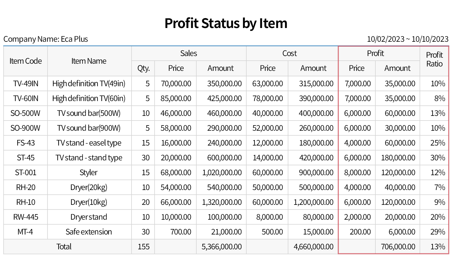Click the SO-900W item code
Image resolution: width=452 pixels, height=257 pixels.
click(26, 128)
